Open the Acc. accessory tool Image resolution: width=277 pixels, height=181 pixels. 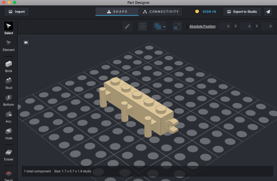click(9, 117)
